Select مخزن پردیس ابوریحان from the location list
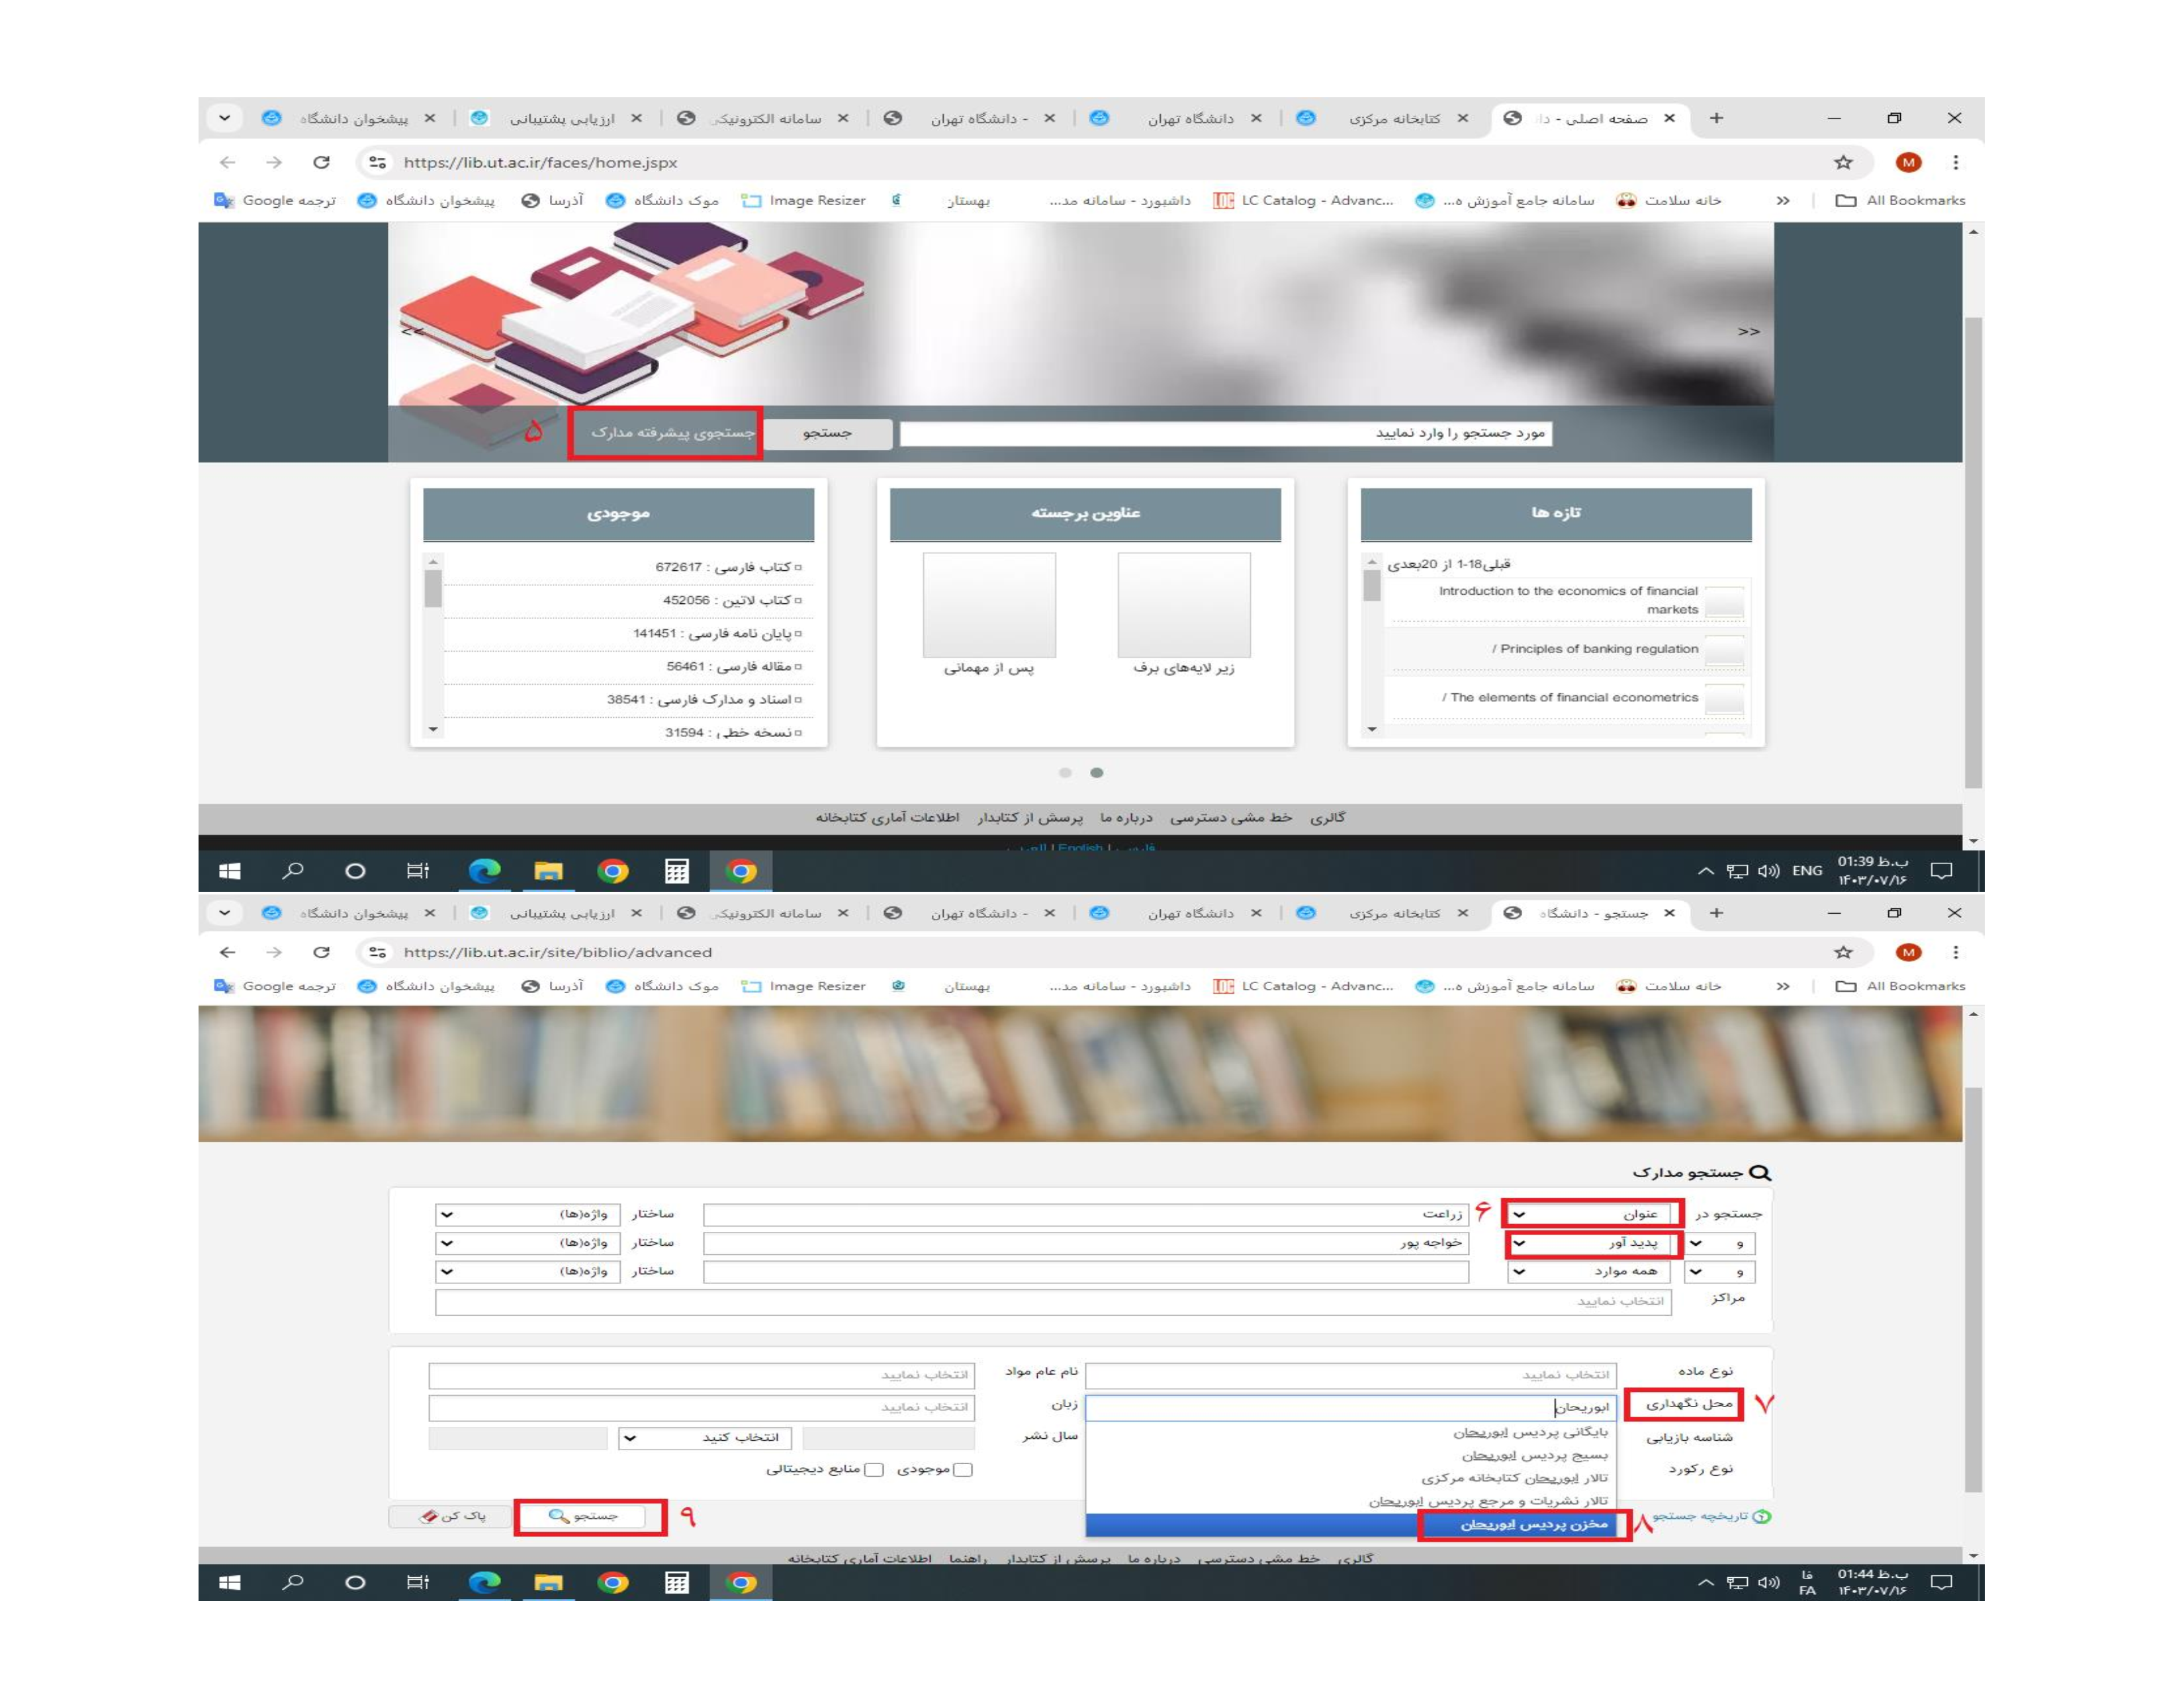Image resolution: width=2184 pixels, height=1687 pixels. click(x=1351, y=1524)
